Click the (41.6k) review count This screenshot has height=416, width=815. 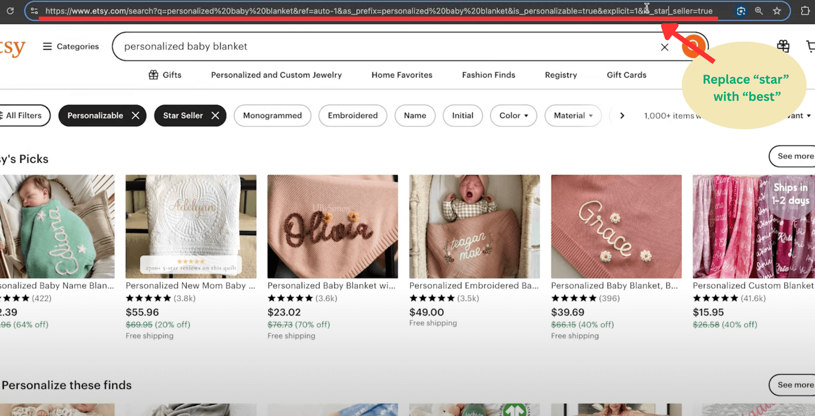point(753,298)
